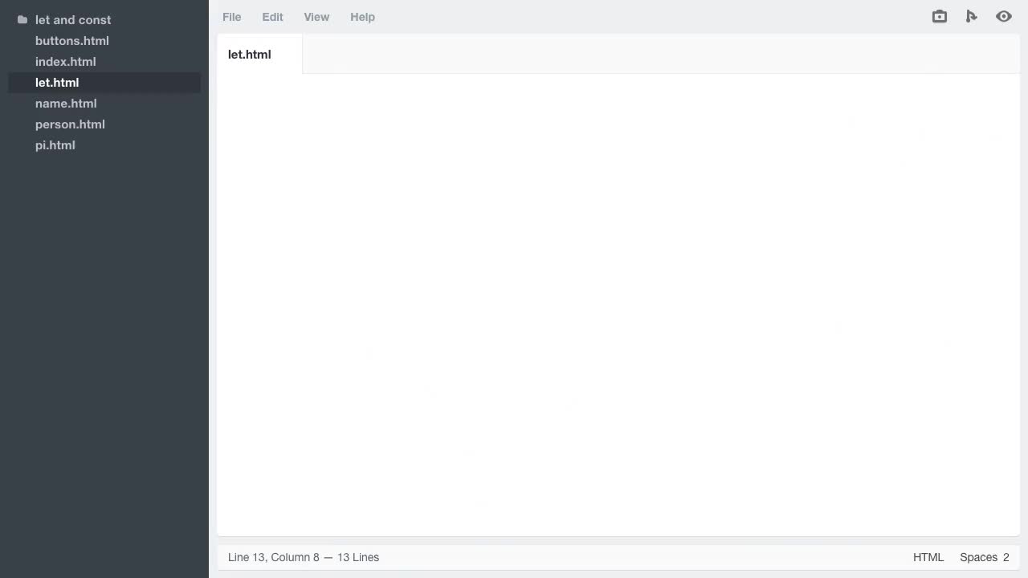
Task: Open the preview with the eye icon
Action: (x=1004, y=16)
